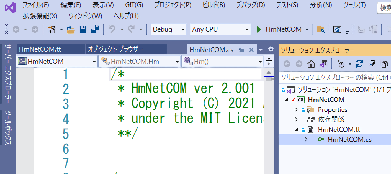391x174 pixels.
Task: Open the ヘルプ(H) menu
Action: [126, 16]
